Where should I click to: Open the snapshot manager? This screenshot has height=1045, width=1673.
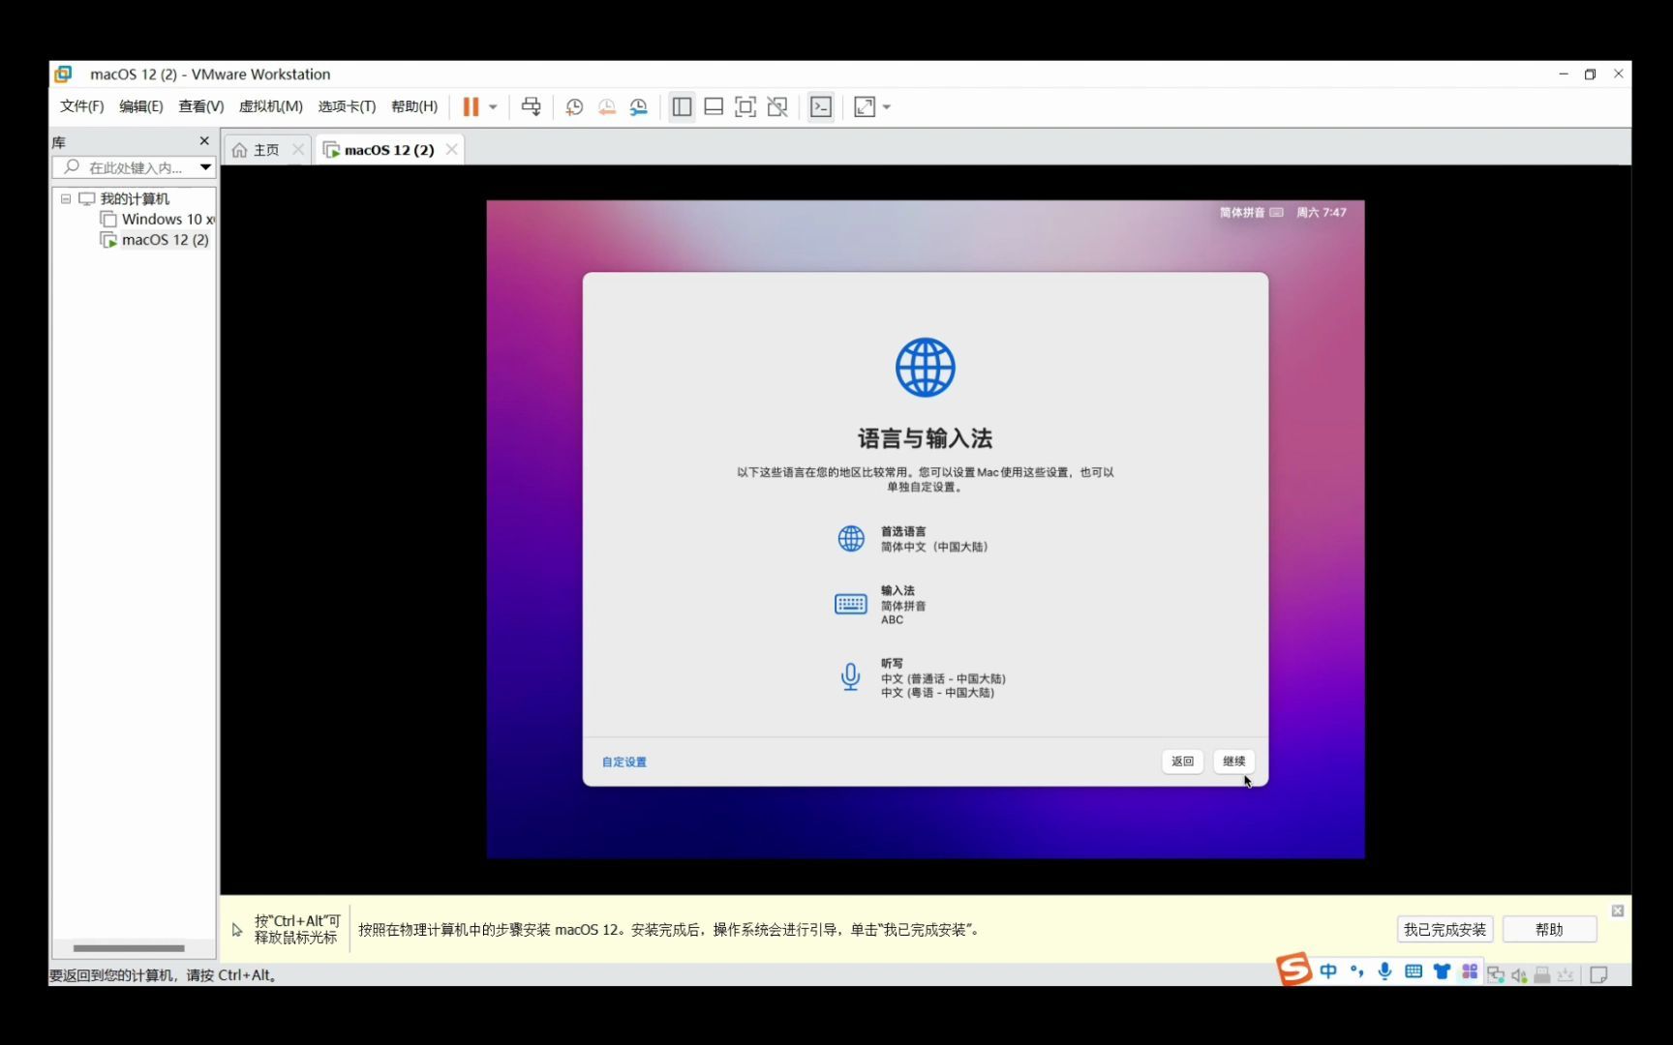point(639,106)
